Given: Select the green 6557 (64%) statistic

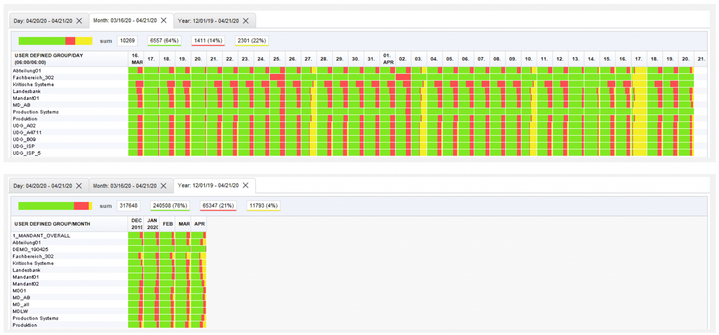Looking at the screenshot, I should click(x=164, y=41).
